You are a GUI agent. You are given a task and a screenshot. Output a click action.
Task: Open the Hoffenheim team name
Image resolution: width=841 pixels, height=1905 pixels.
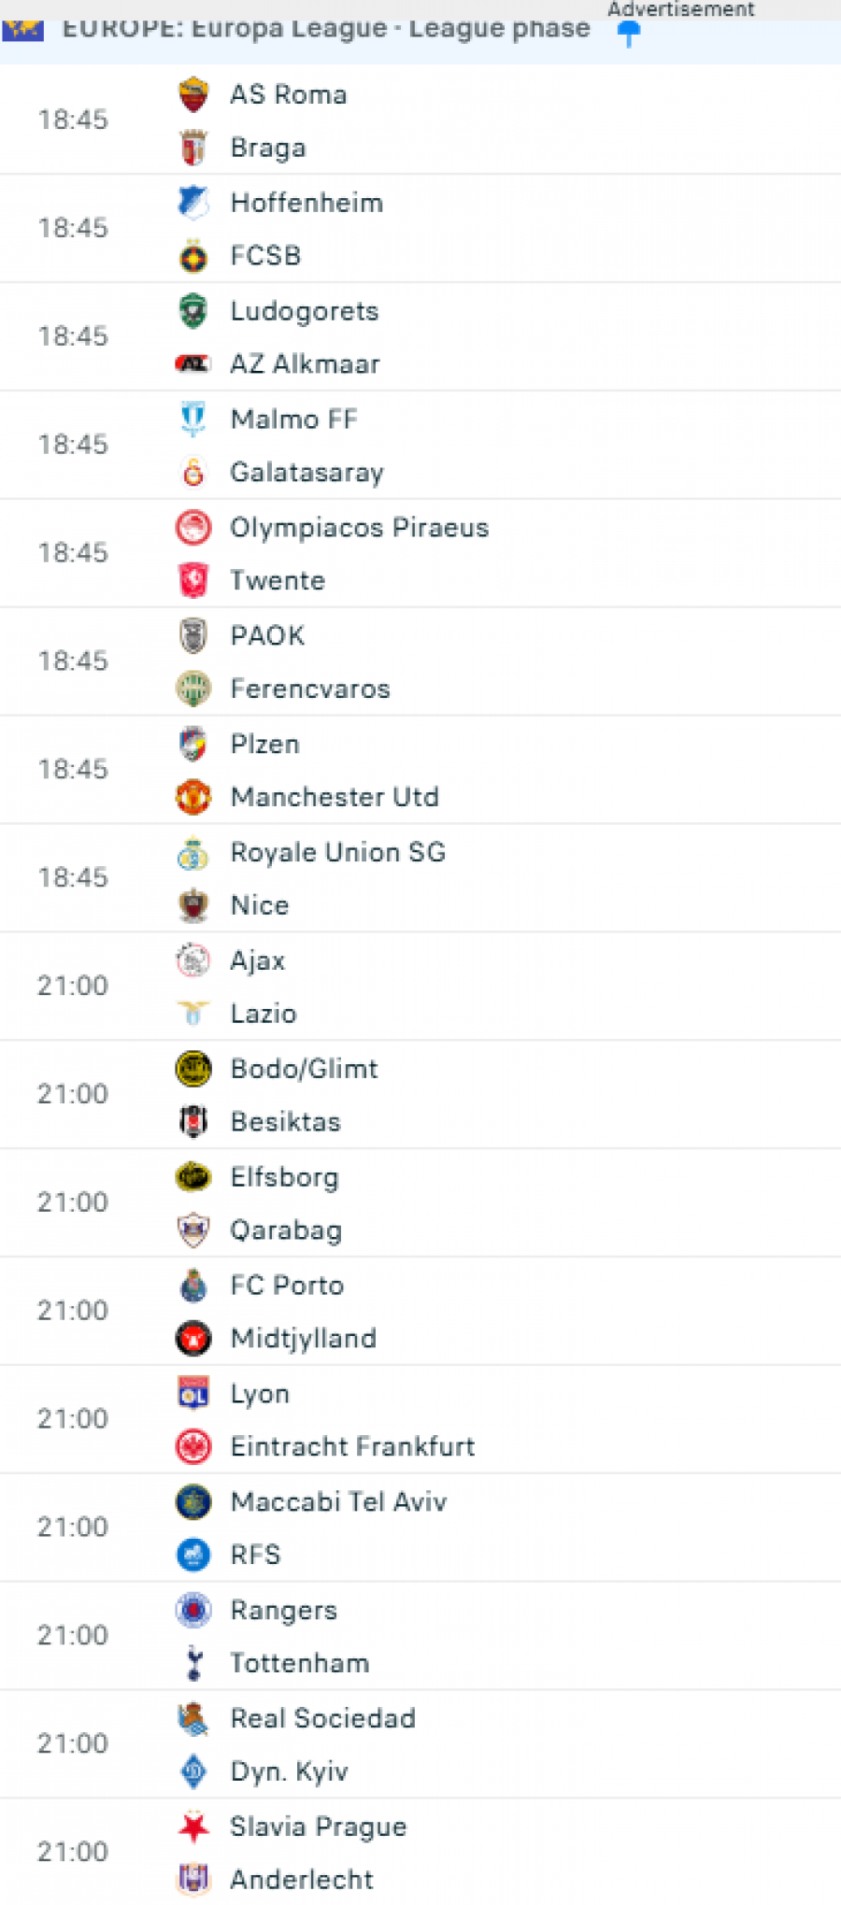(x=306, y=203)
